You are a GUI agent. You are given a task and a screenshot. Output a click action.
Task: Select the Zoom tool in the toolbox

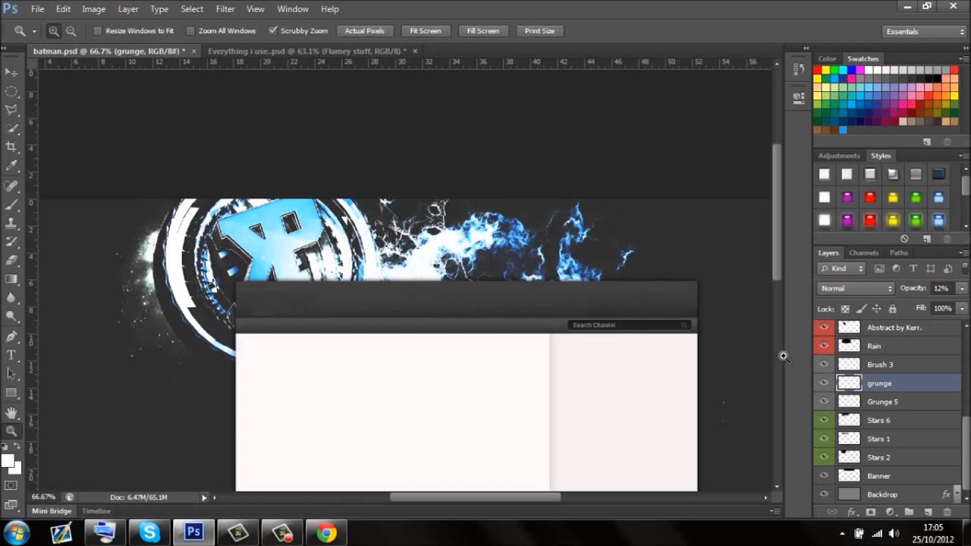tap(11, 431)
